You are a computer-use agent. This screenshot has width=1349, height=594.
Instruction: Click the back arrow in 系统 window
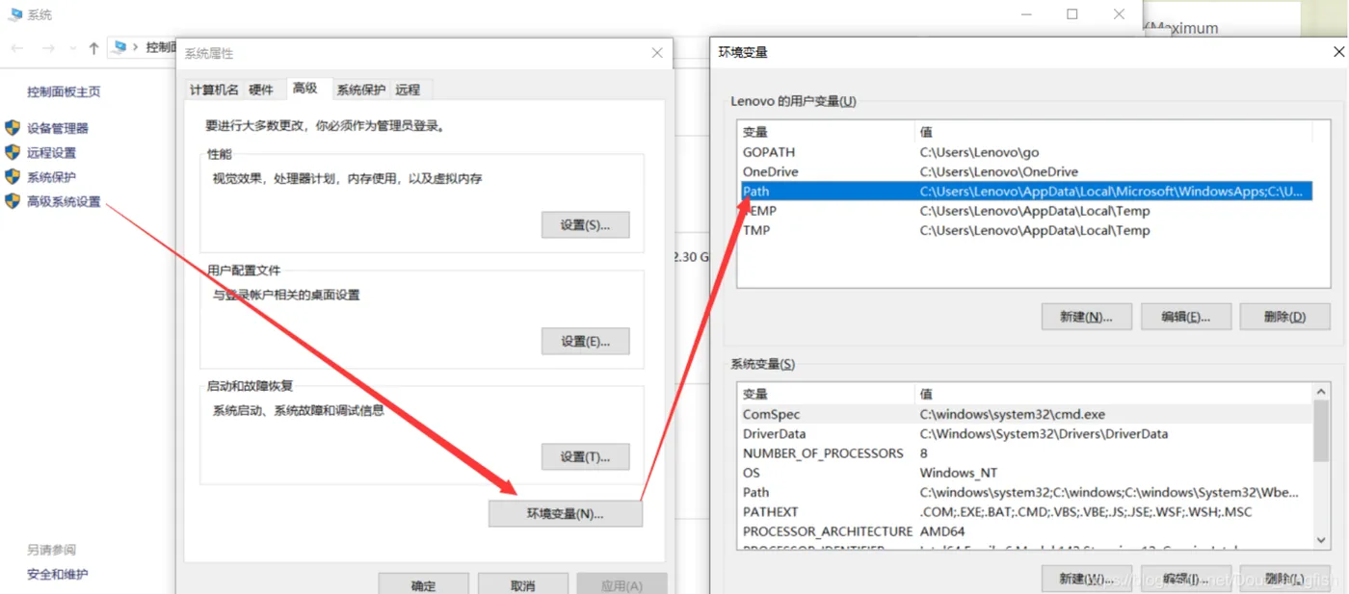tap(17, 48)
